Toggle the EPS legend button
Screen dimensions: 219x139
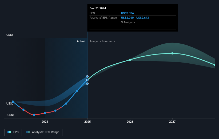coord(13,132)
